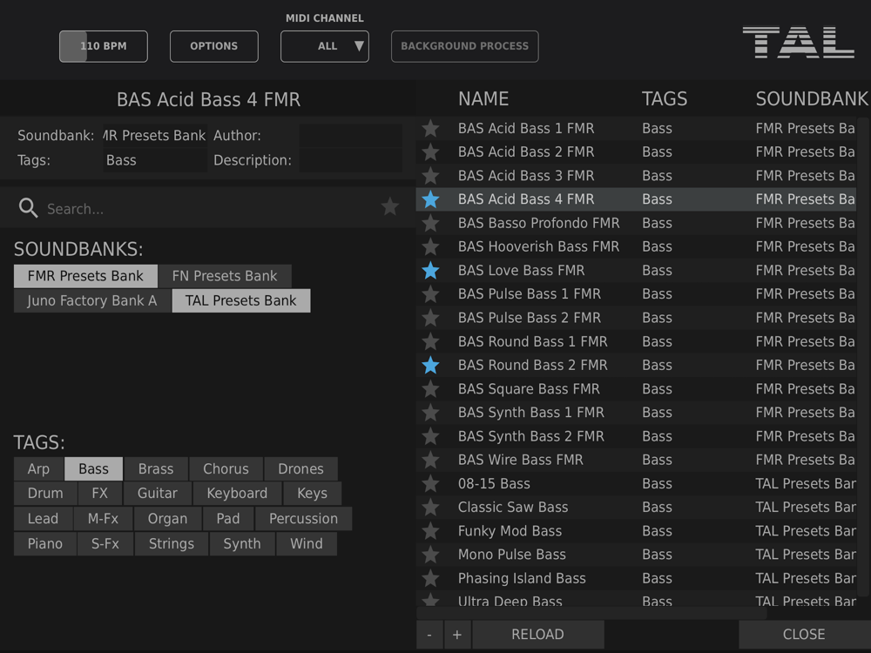Turn on the Chorus tag
Viewport: 871px width, 653px height.
click(x=226, y=468)
